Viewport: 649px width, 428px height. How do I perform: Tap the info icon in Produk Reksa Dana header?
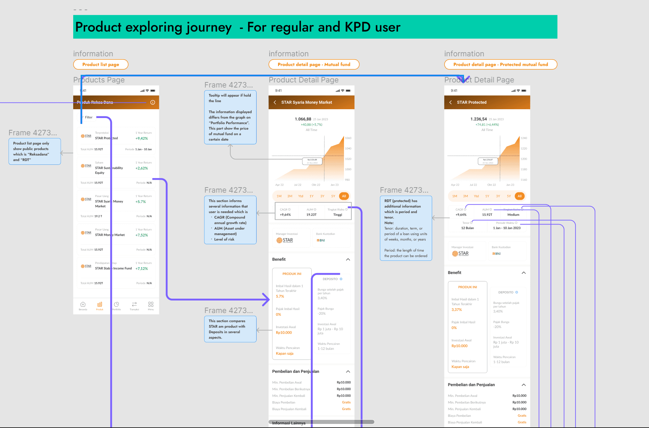153,102
